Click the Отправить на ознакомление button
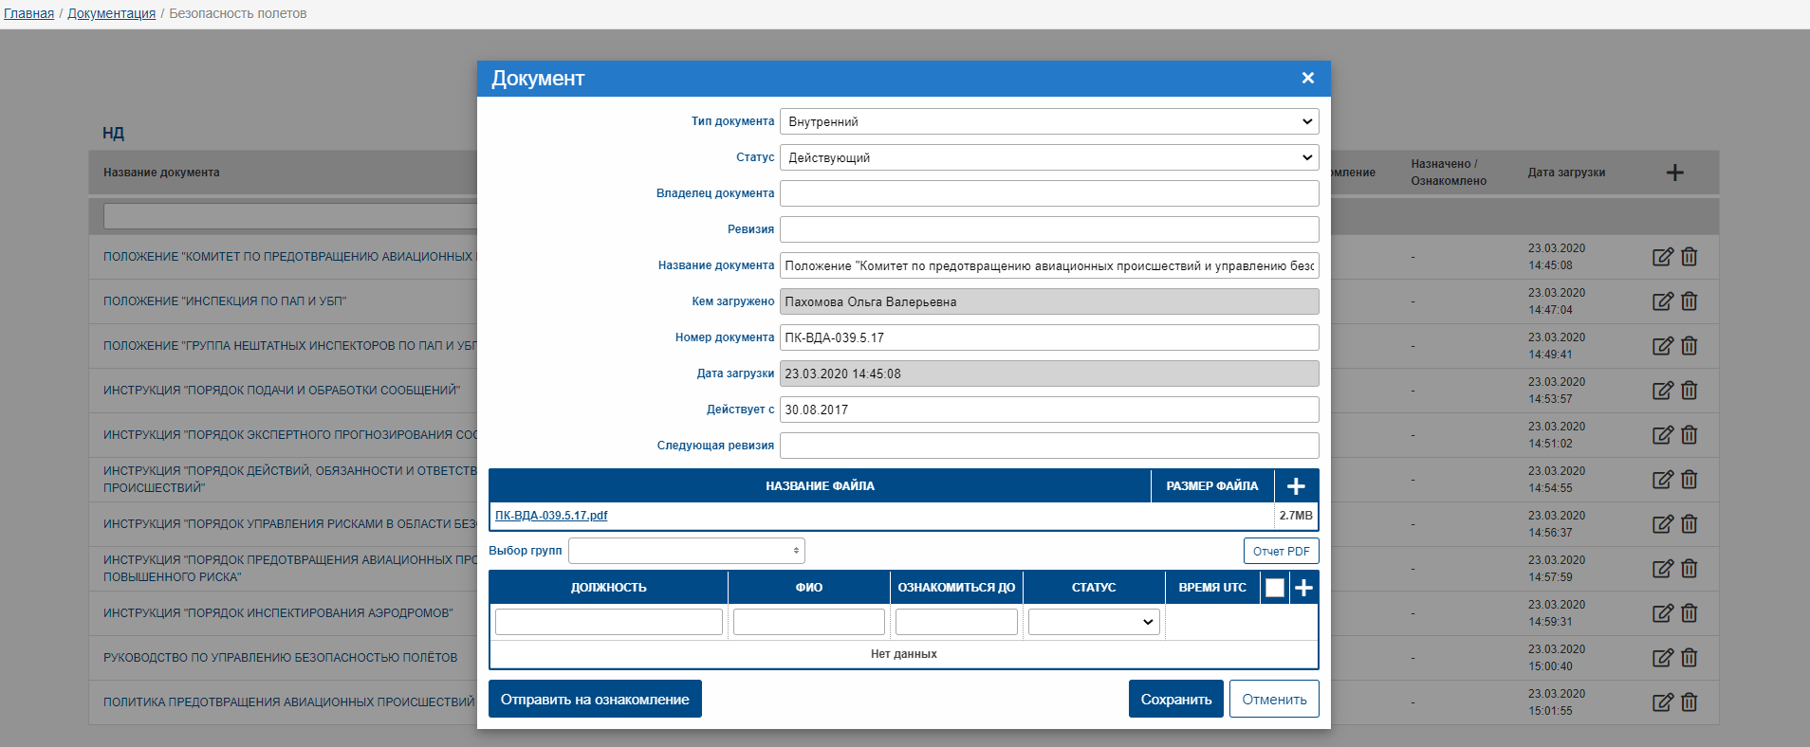Screen dimensions: 1810x747 [x=595, y=699]
